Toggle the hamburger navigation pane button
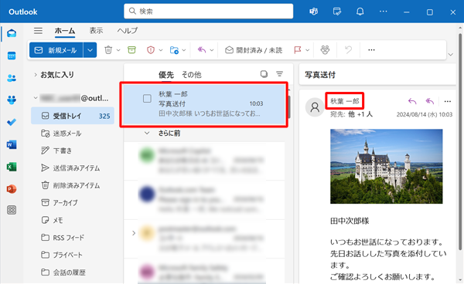 38,31
